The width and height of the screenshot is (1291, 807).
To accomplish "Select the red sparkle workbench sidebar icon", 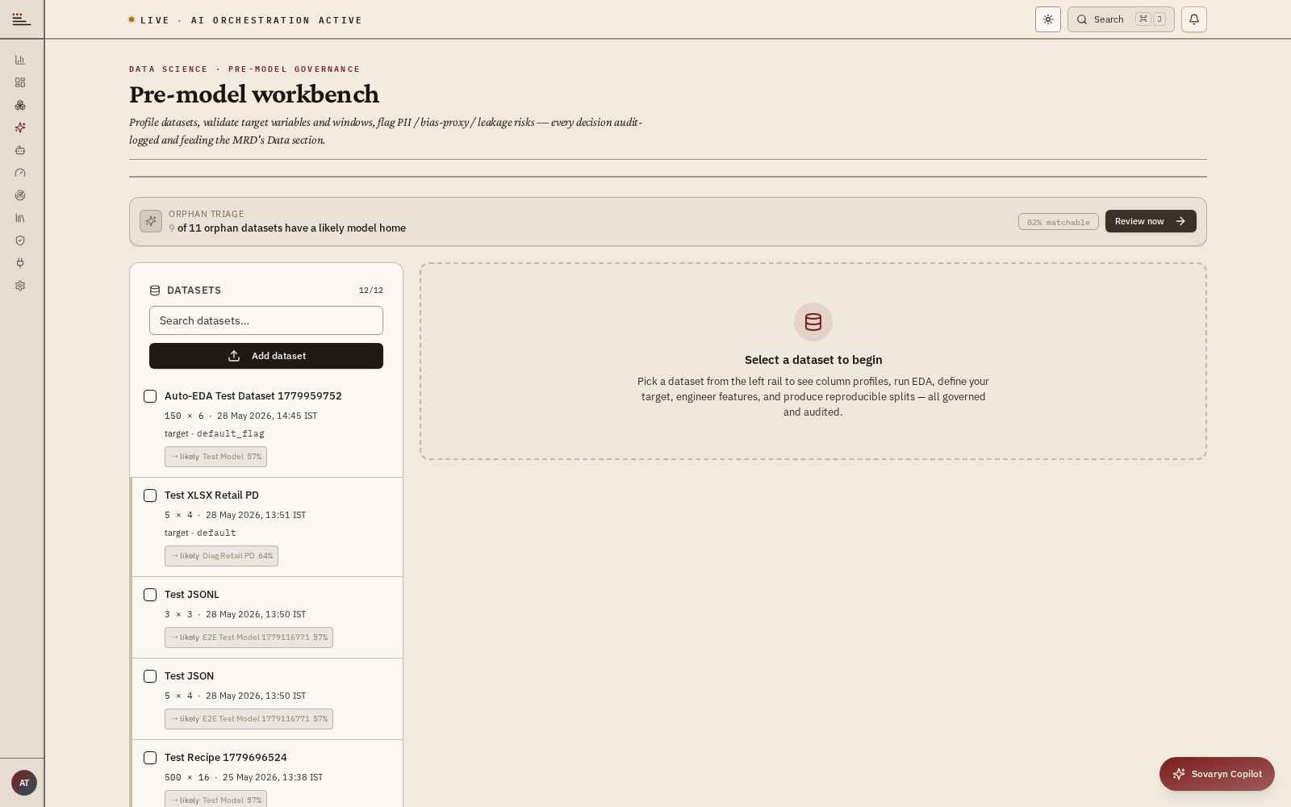I will coord(20,128).
